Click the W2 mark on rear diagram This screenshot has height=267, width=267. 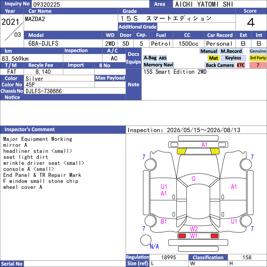(194, 229)
